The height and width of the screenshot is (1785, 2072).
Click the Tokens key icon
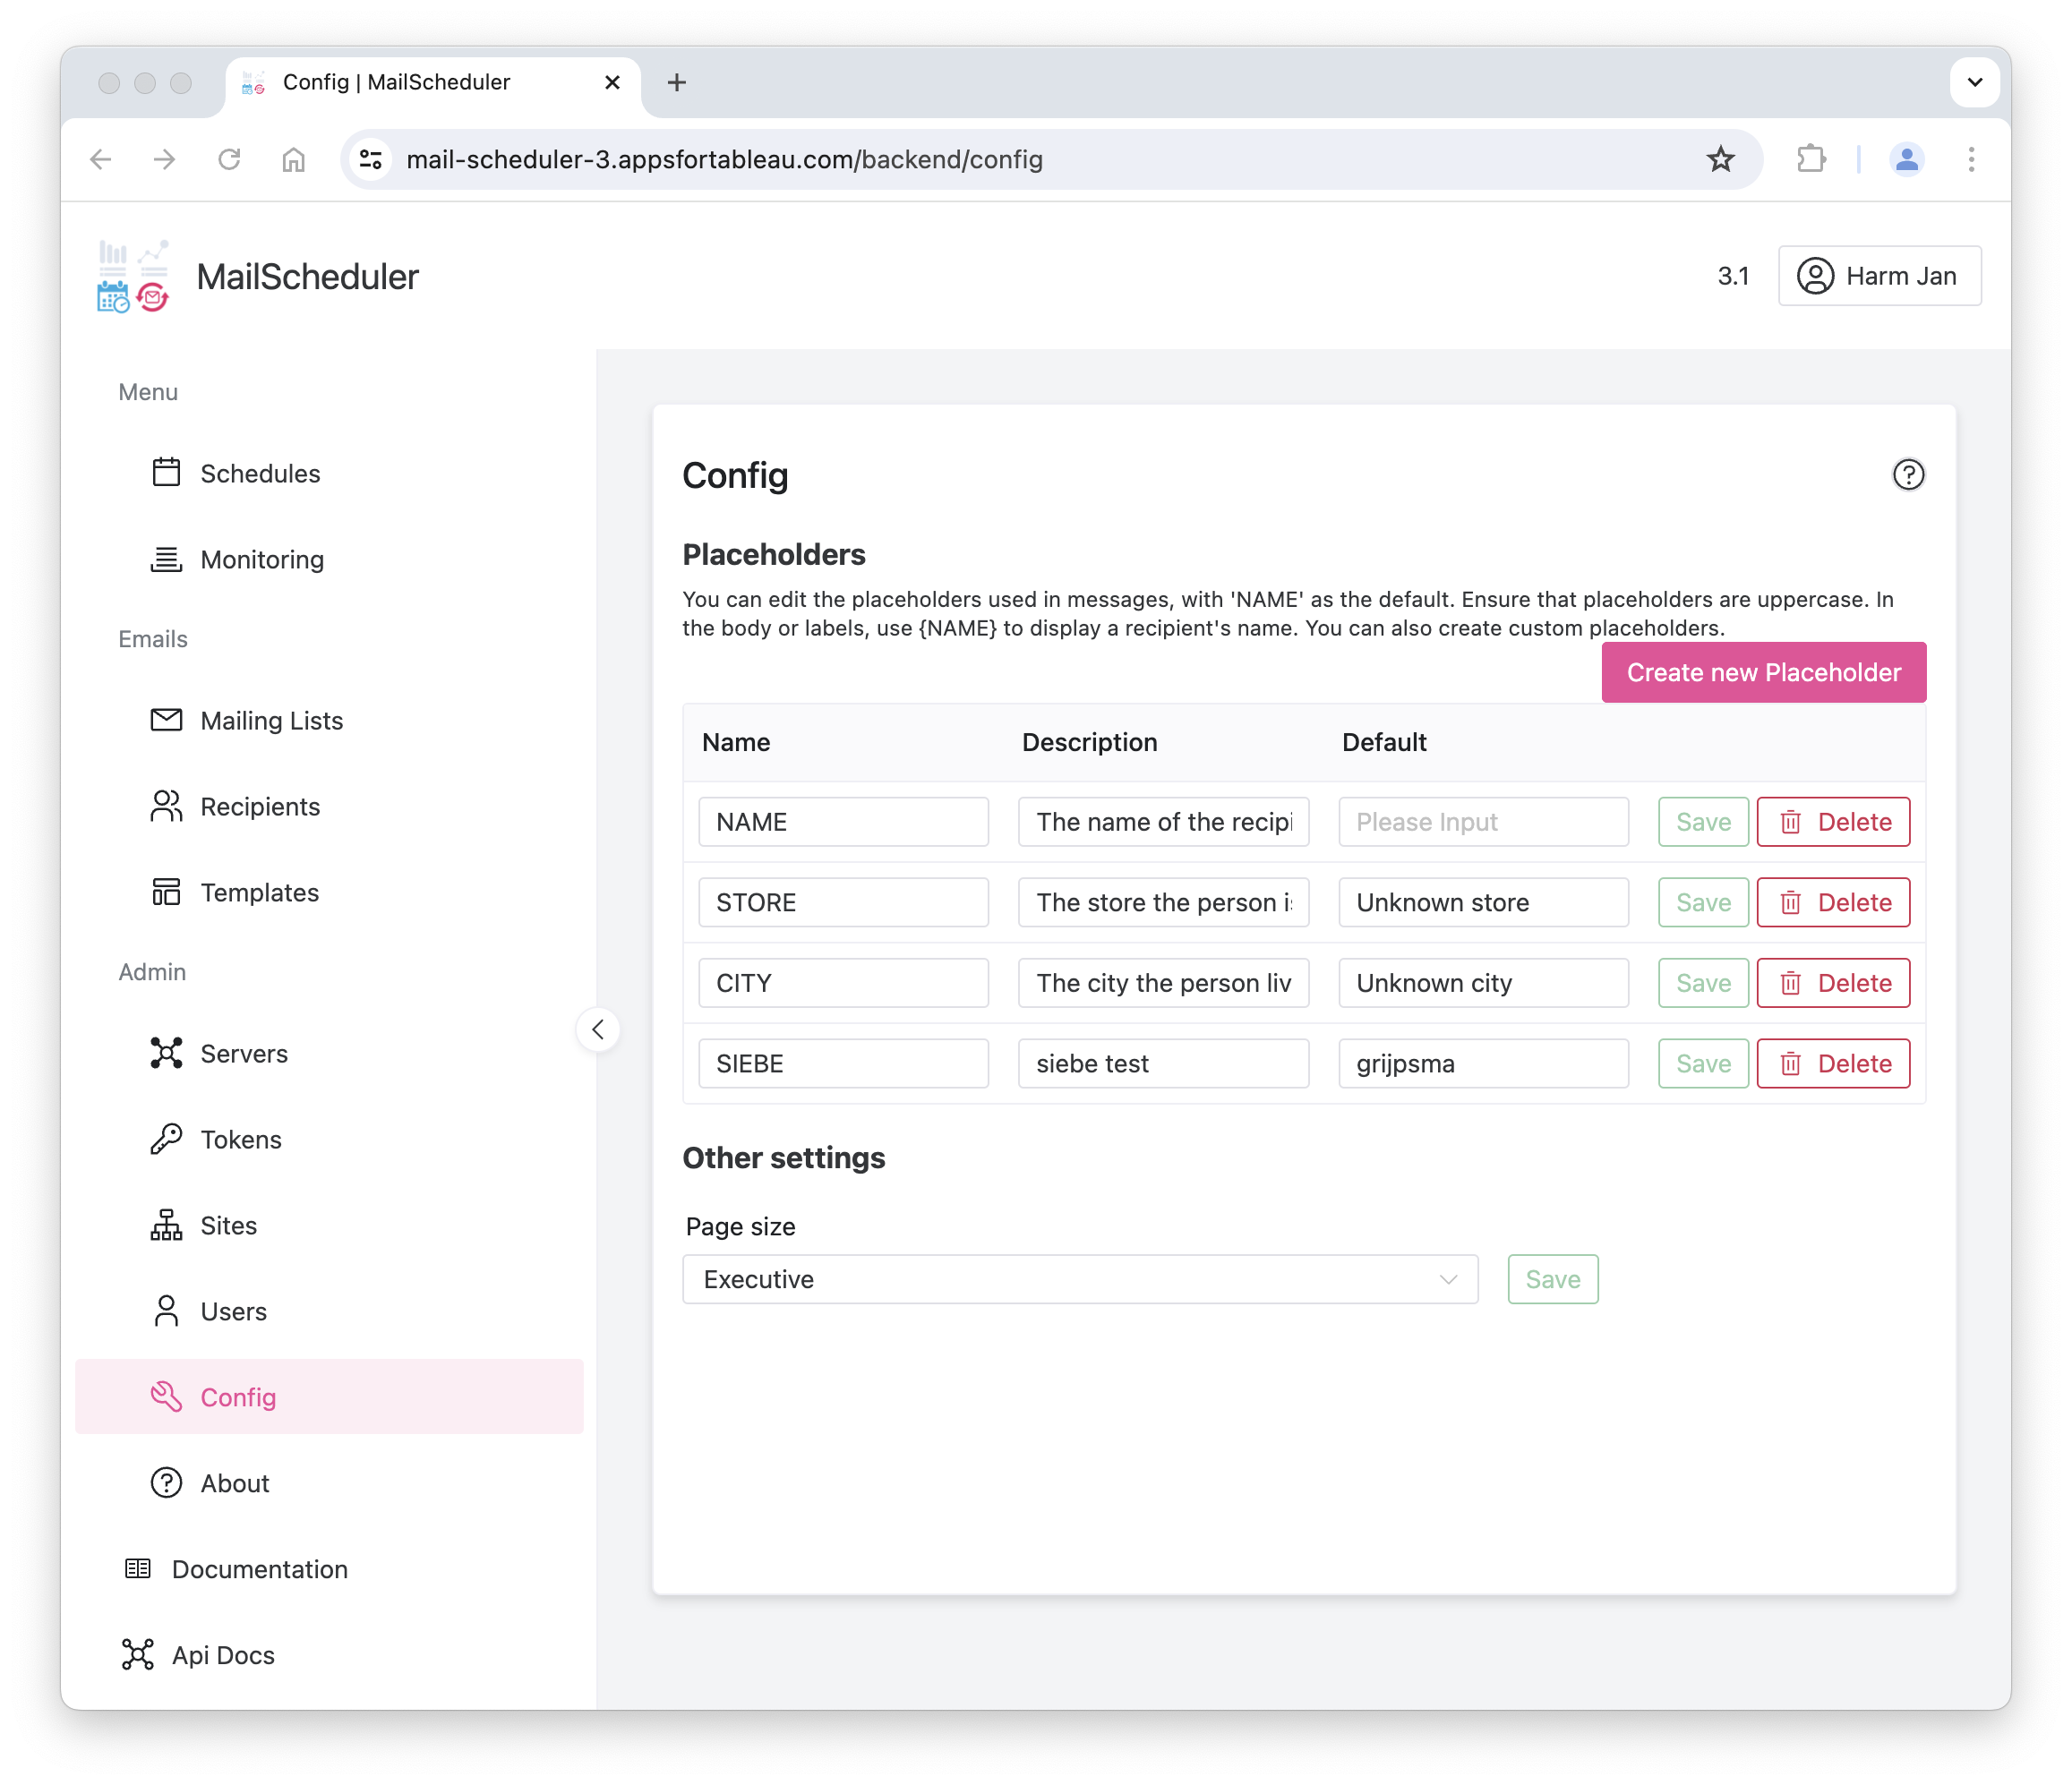coord(166,1139)
